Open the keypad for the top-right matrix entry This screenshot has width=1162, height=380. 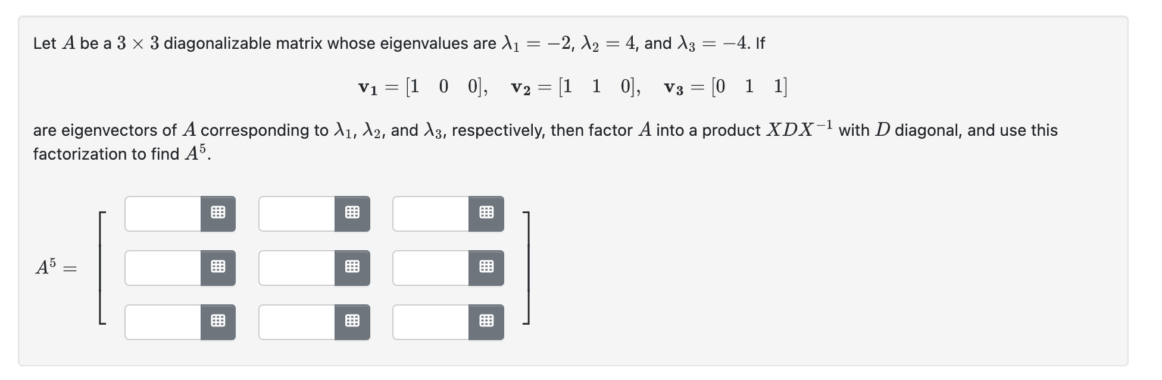click(487, 213)
